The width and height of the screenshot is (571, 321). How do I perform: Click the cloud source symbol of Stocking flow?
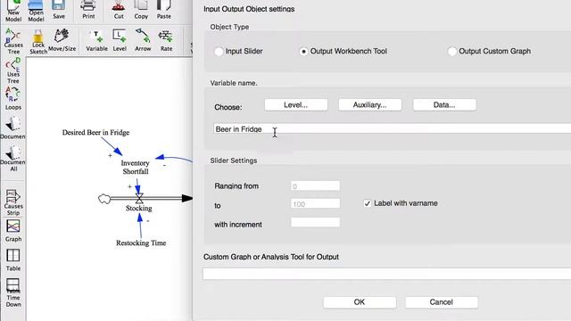(x=104, y=199)
